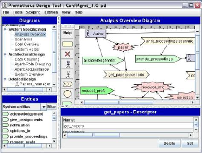Open the System entities dropdown arrow

click(x=44, y=107)
